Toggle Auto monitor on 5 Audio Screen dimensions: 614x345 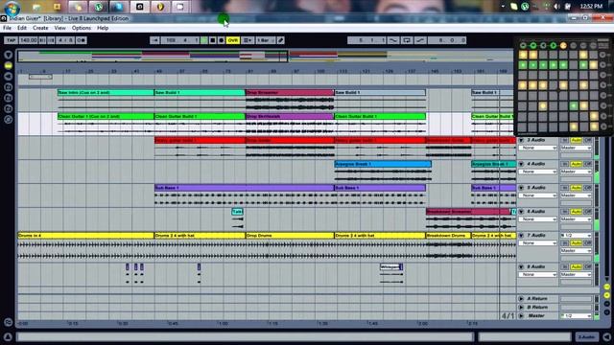pyautogui.click(x=576, y=188)
